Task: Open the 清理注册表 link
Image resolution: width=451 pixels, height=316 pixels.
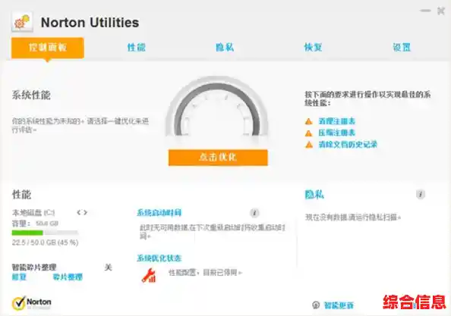Action: click(337, 121)
